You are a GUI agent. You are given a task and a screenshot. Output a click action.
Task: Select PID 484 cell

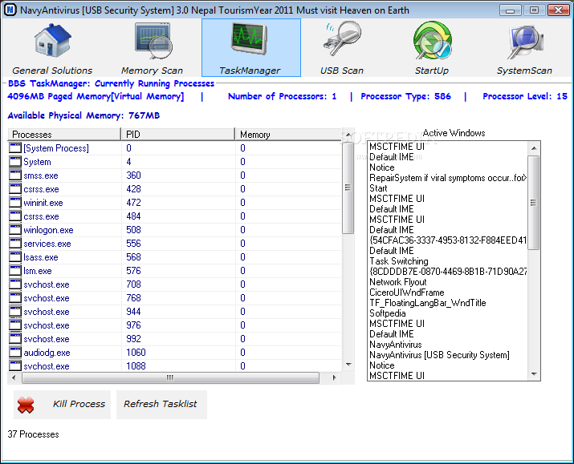[x=133, y=216]
